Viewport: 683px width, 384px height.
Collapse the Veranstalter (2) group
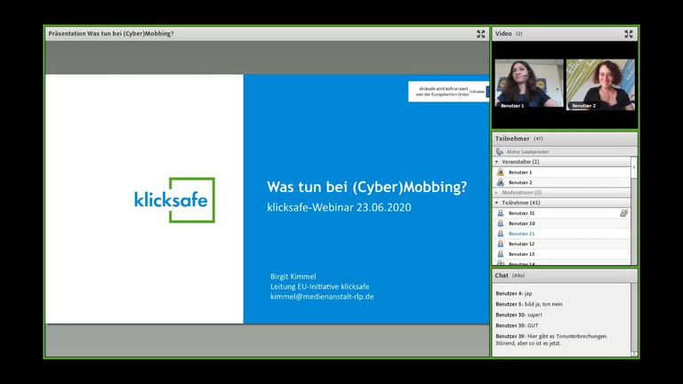[x=496, y=162]
